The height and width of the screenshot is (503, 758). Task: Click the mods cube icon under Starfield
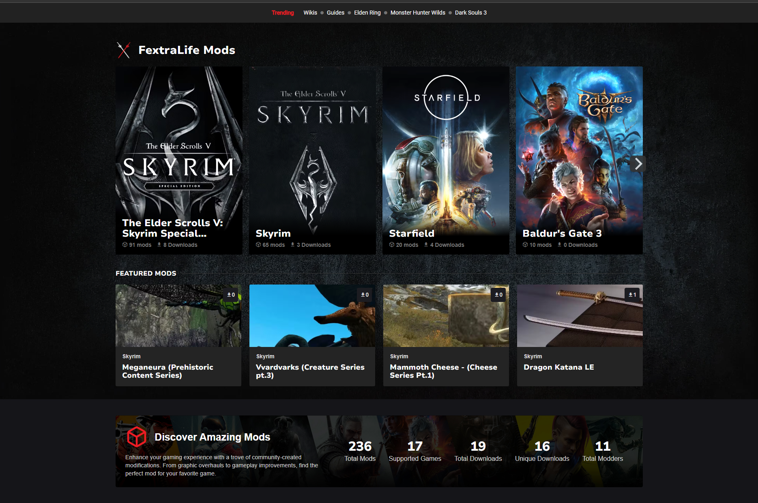pyautogui.click(x=392, y=245)
